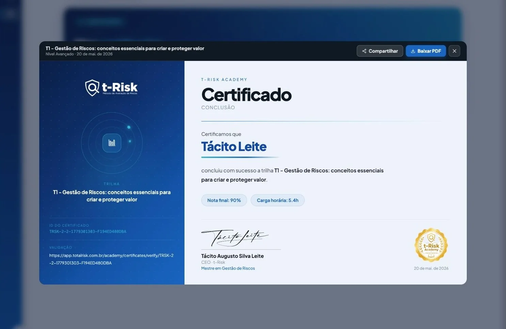Click ID DO CERTIFICADO label

pos(69,225)
